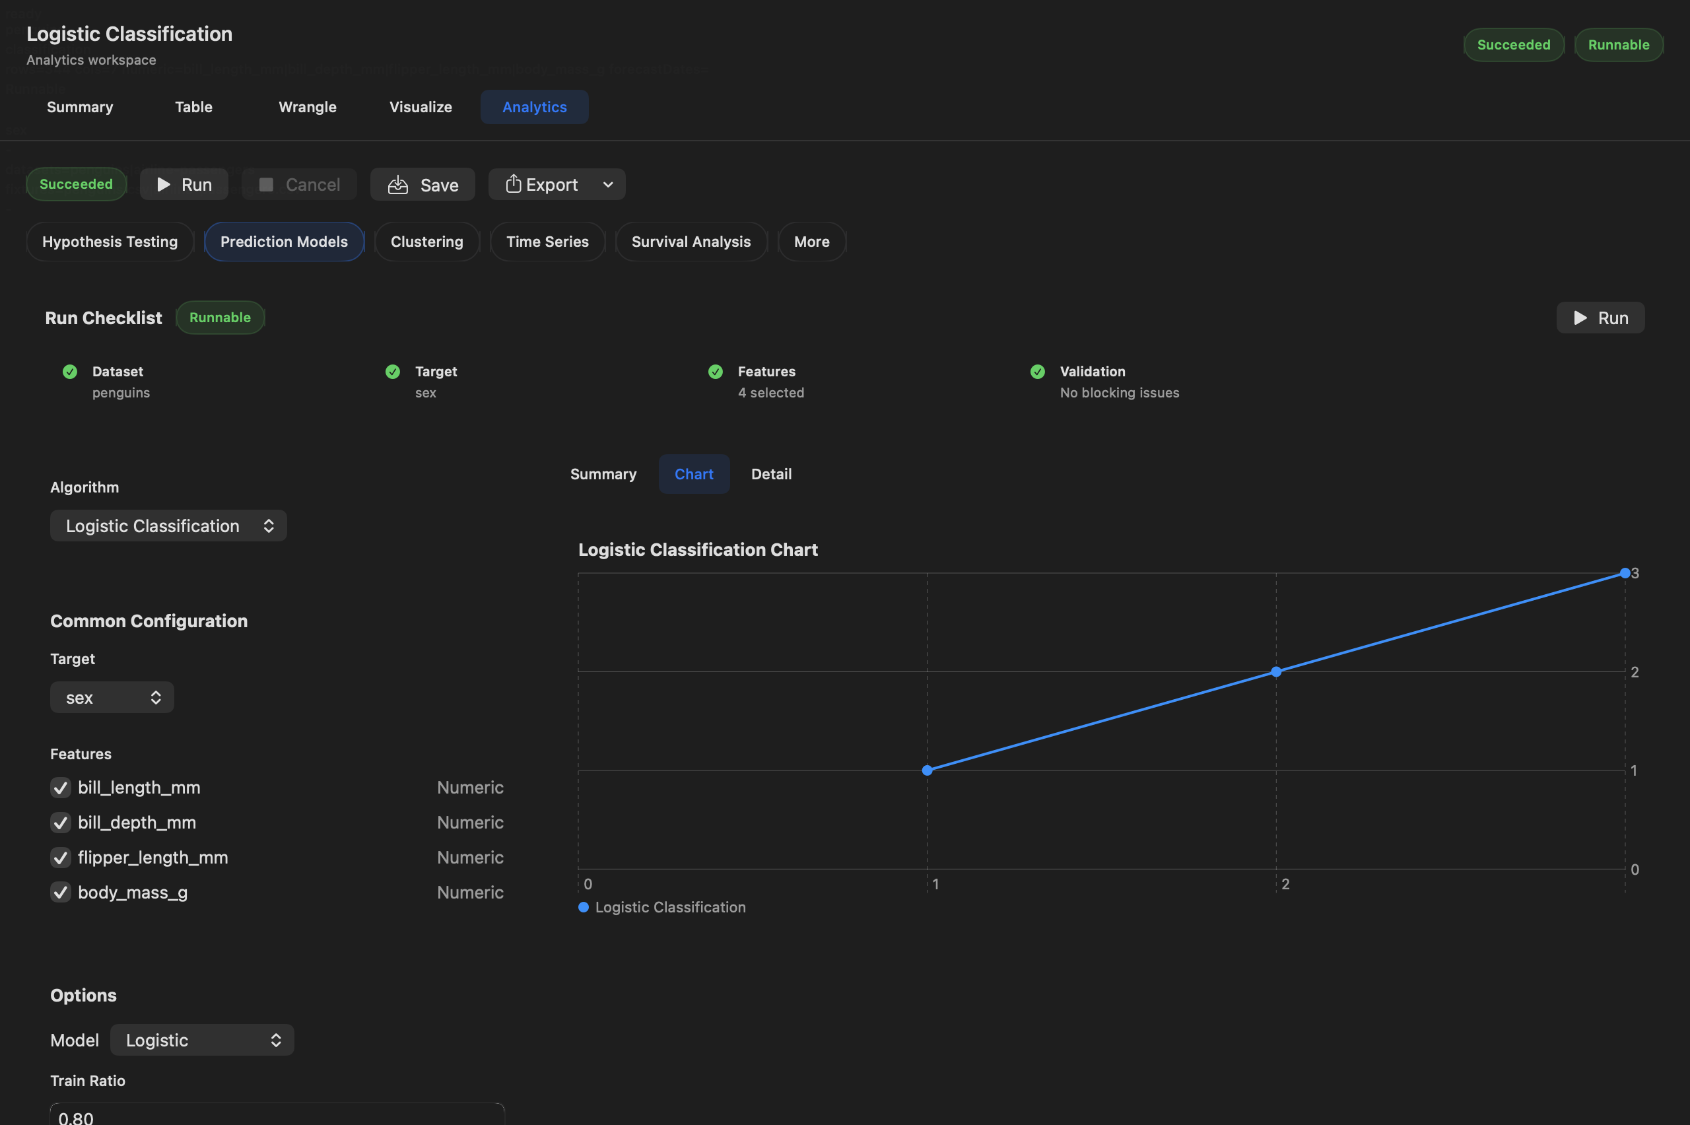
Task: Click the Dataset green check icon
Action: [69, 372]
